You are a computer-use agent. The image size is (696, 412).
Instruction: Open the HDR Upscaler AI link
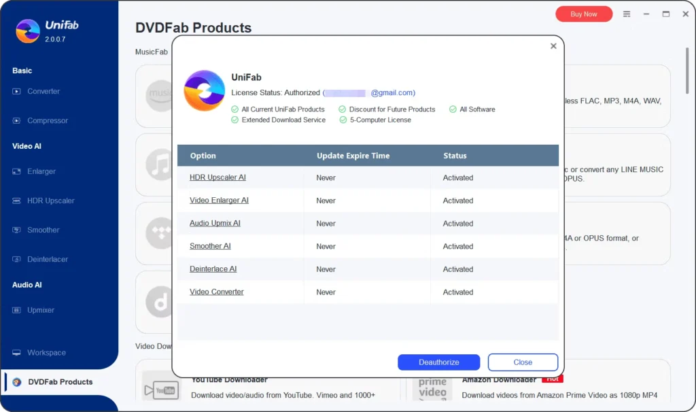tap(217, 177)
